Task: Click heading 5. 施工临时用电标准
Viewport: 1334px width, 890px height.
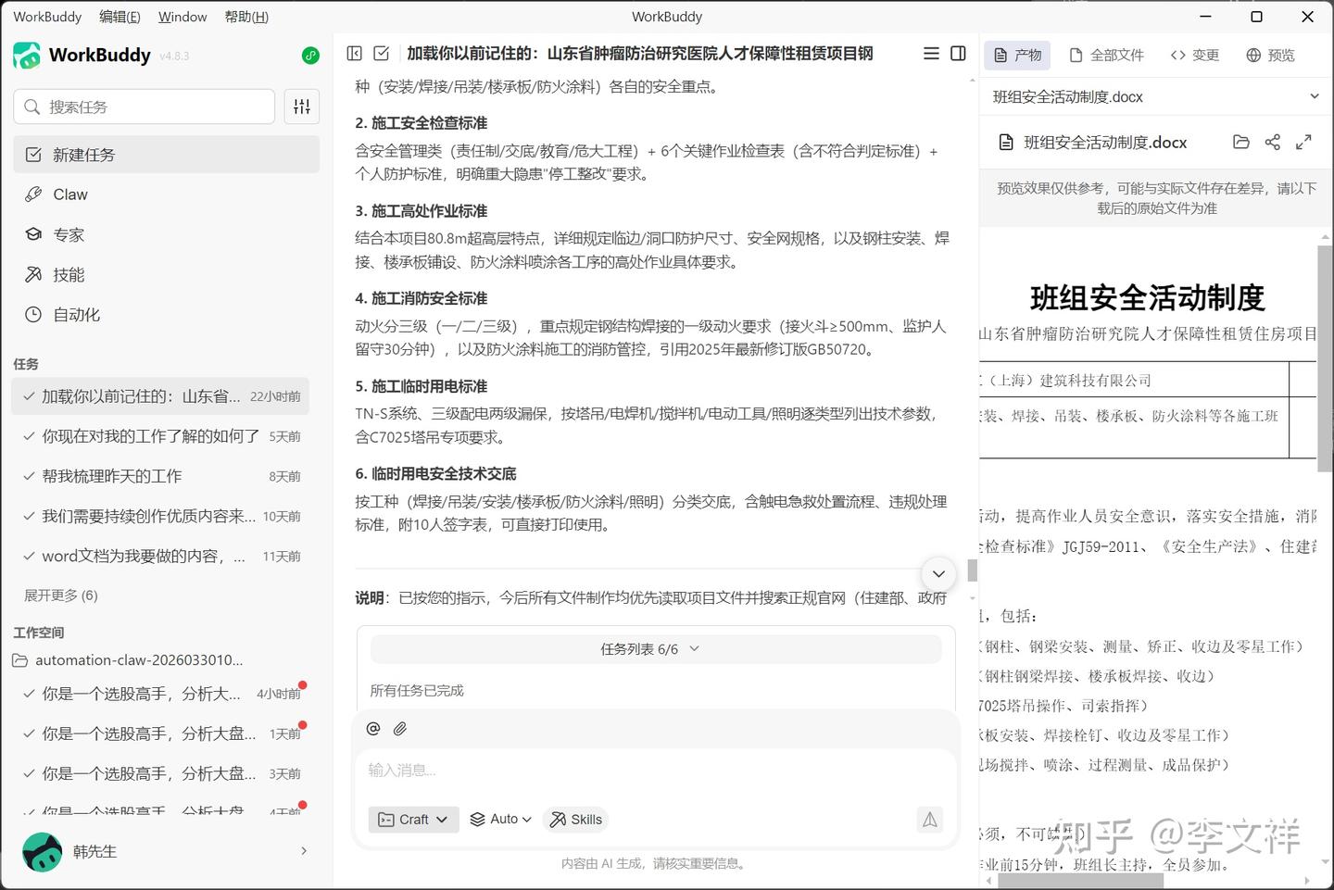Action: tap(421, 386)
